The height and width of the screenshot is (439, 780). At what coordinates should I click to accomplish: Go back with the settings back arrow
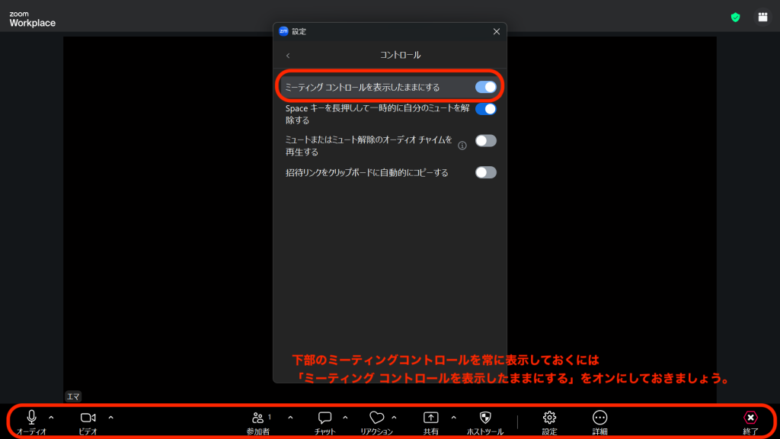pyautogui.click(x=288, y=55)
